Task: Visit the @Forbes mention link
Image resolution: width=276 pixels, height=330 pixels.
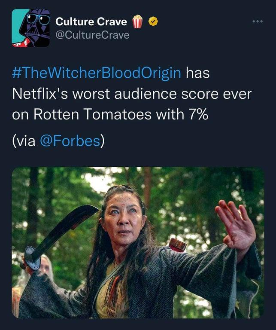Action: coord(70,140)
